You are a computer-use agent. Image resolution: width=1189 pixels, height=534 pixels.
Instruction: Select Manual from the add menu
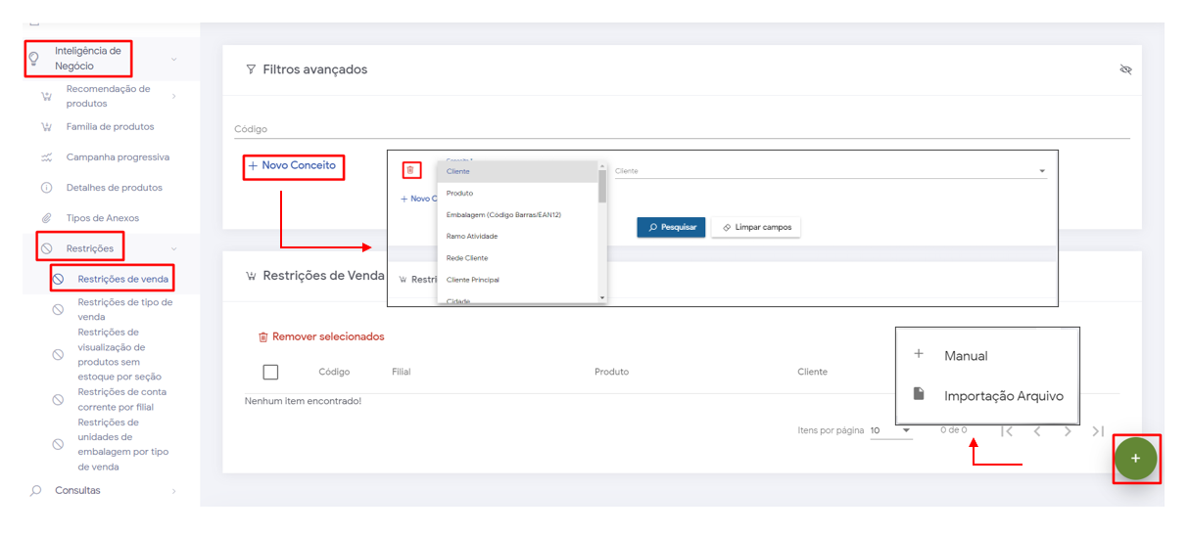tap(965, 356)
